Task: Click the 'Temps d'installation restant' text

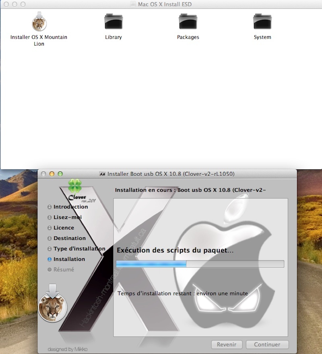Action: (182, 294)
